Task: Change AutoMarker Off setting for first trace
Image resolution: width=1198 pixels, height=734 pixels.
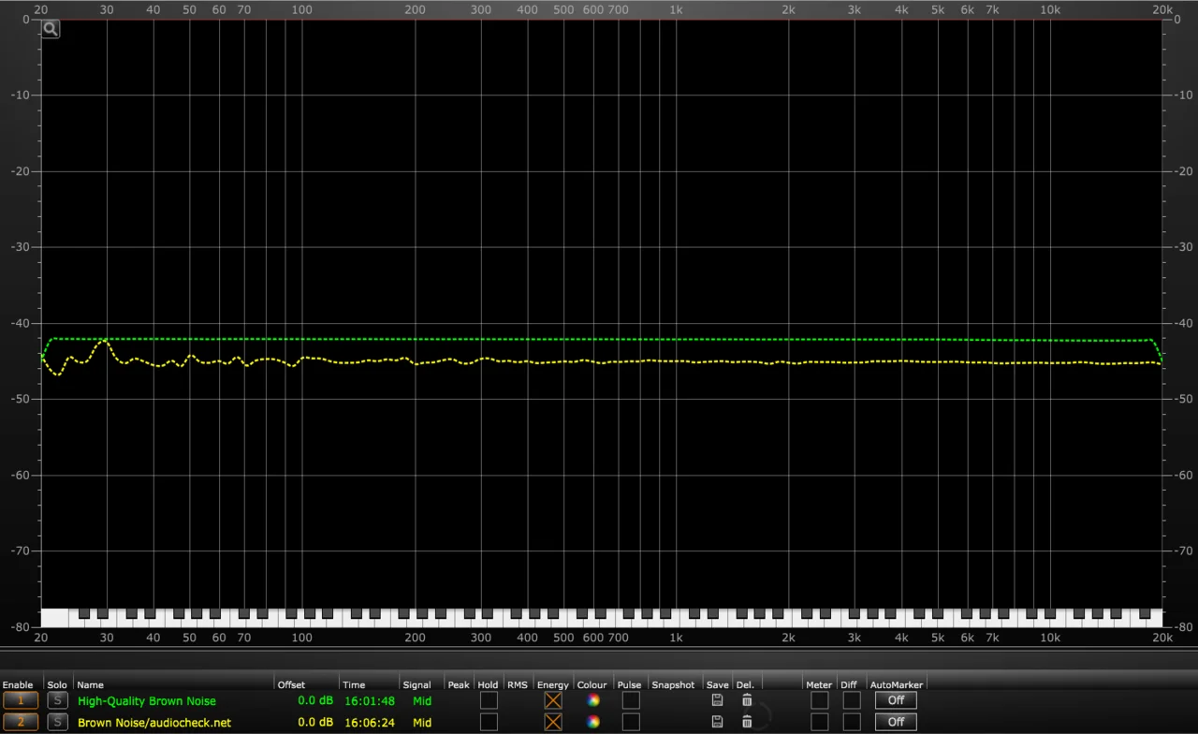Action: click(x=896, y=700)
